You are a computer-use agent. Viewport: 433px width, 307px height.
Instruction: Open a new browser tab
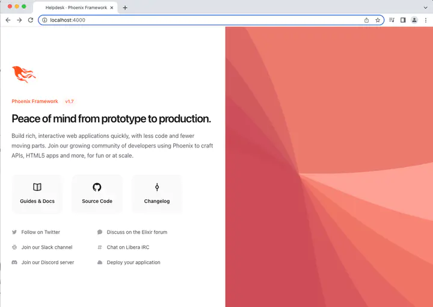(x=125, y=8)
